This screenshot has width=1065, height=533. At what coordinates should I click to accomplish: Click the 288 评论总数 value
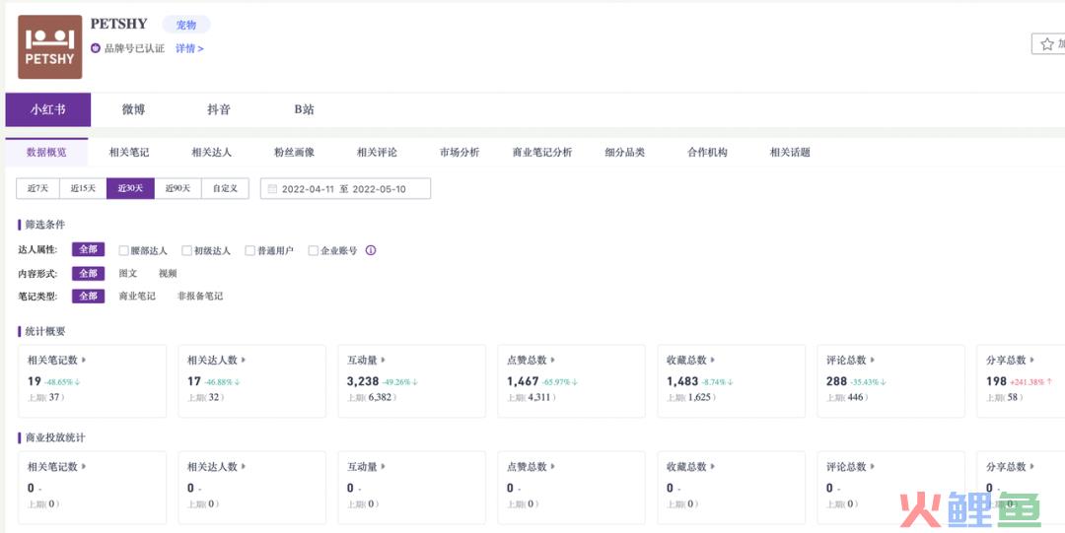(x=837, y=381)
